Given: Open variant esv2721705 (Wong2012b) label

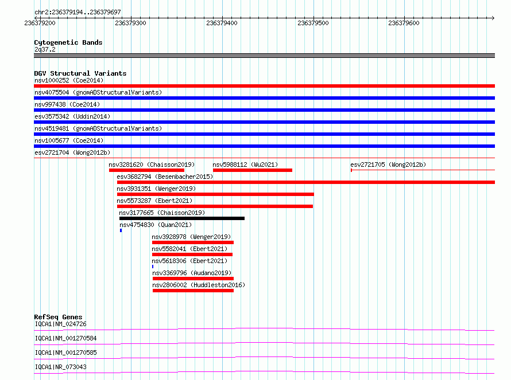Looking at the screenshot, I should (388, 164).
